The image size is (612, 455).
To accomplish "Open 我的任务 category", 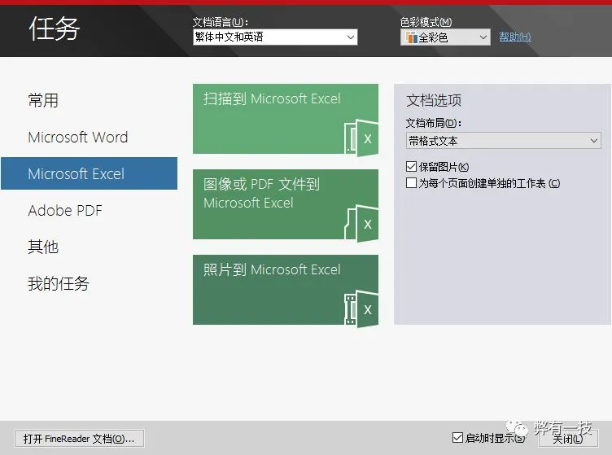I will [59, 283].
